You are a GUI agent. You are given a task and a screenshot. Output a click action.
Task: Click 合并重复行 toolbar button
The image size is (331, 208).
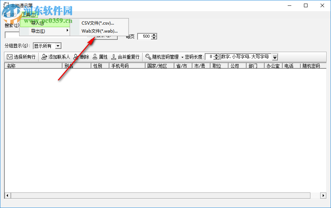pyautogui.click(x=125, y=57)
